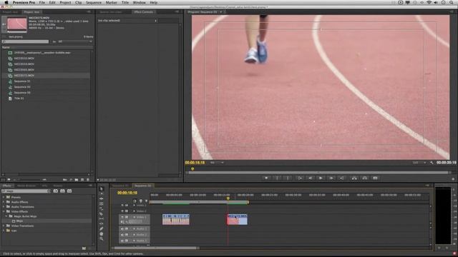Open the Window menu
This screenshot has height=257, width=458.
(x=140, y=2)
